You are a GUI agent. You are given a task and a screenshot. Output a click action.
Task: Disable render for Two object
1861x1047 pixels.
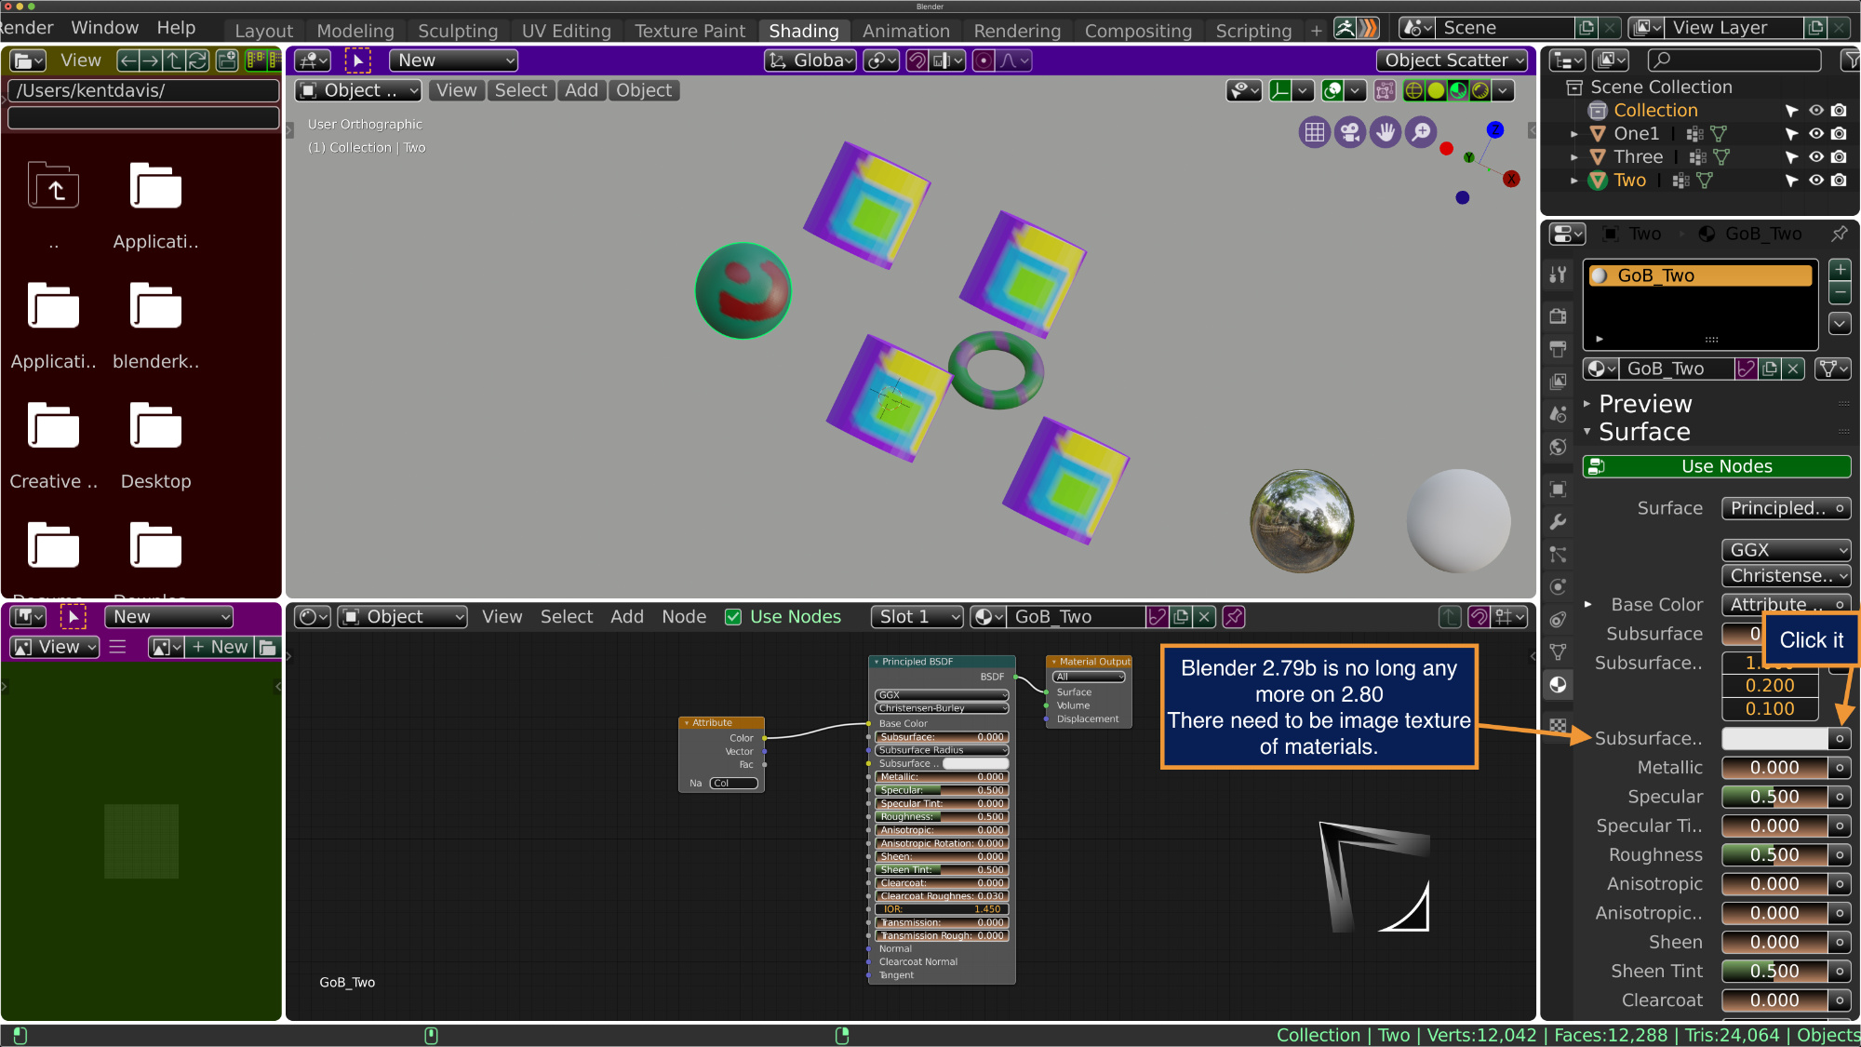coord(1839,181)
